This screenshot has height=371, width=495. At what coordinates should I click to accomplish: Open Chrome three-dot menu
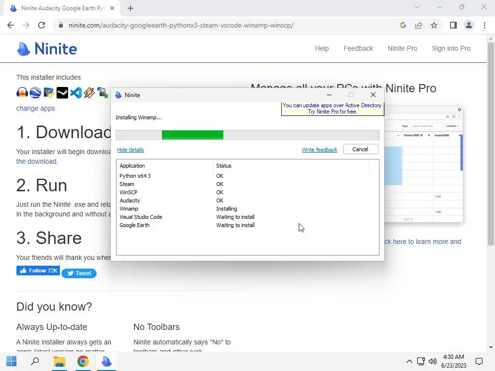[484, 25]
